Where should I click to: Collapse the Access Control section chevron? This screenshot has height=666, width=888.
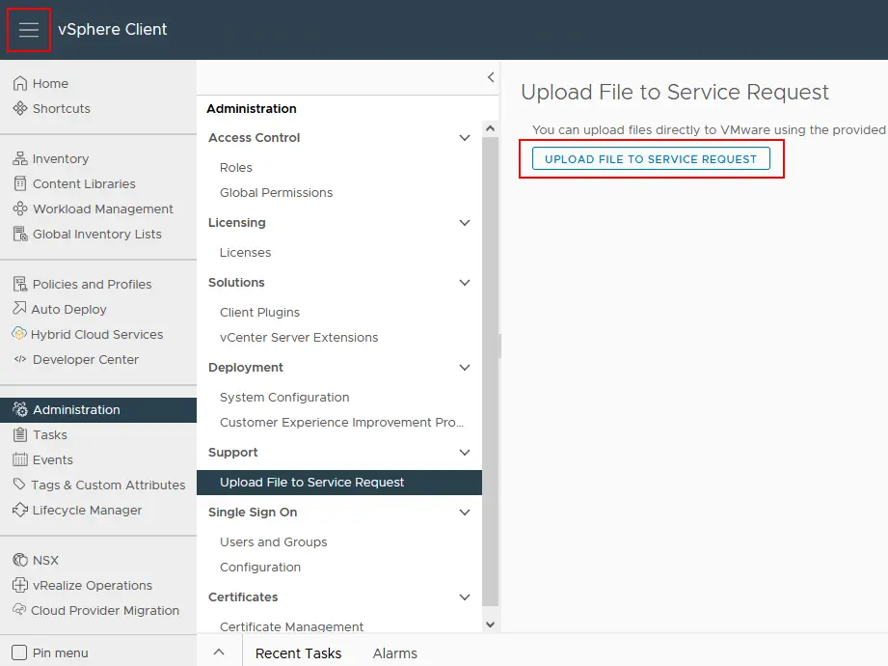point(465,138)
